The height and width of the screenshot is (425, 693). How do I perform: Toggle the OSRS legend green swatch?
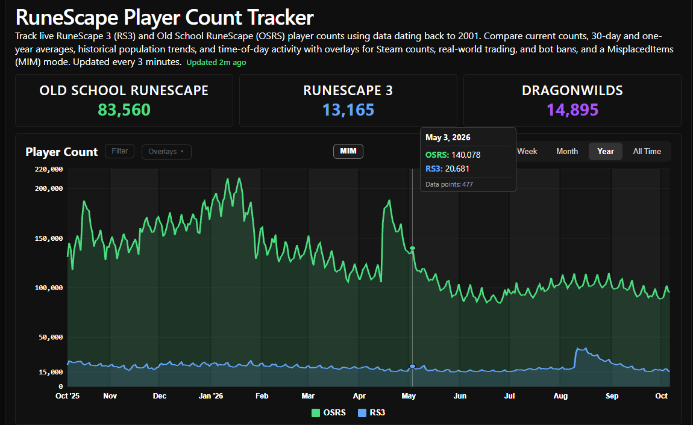pyautogui.click(x=316, y=412)
